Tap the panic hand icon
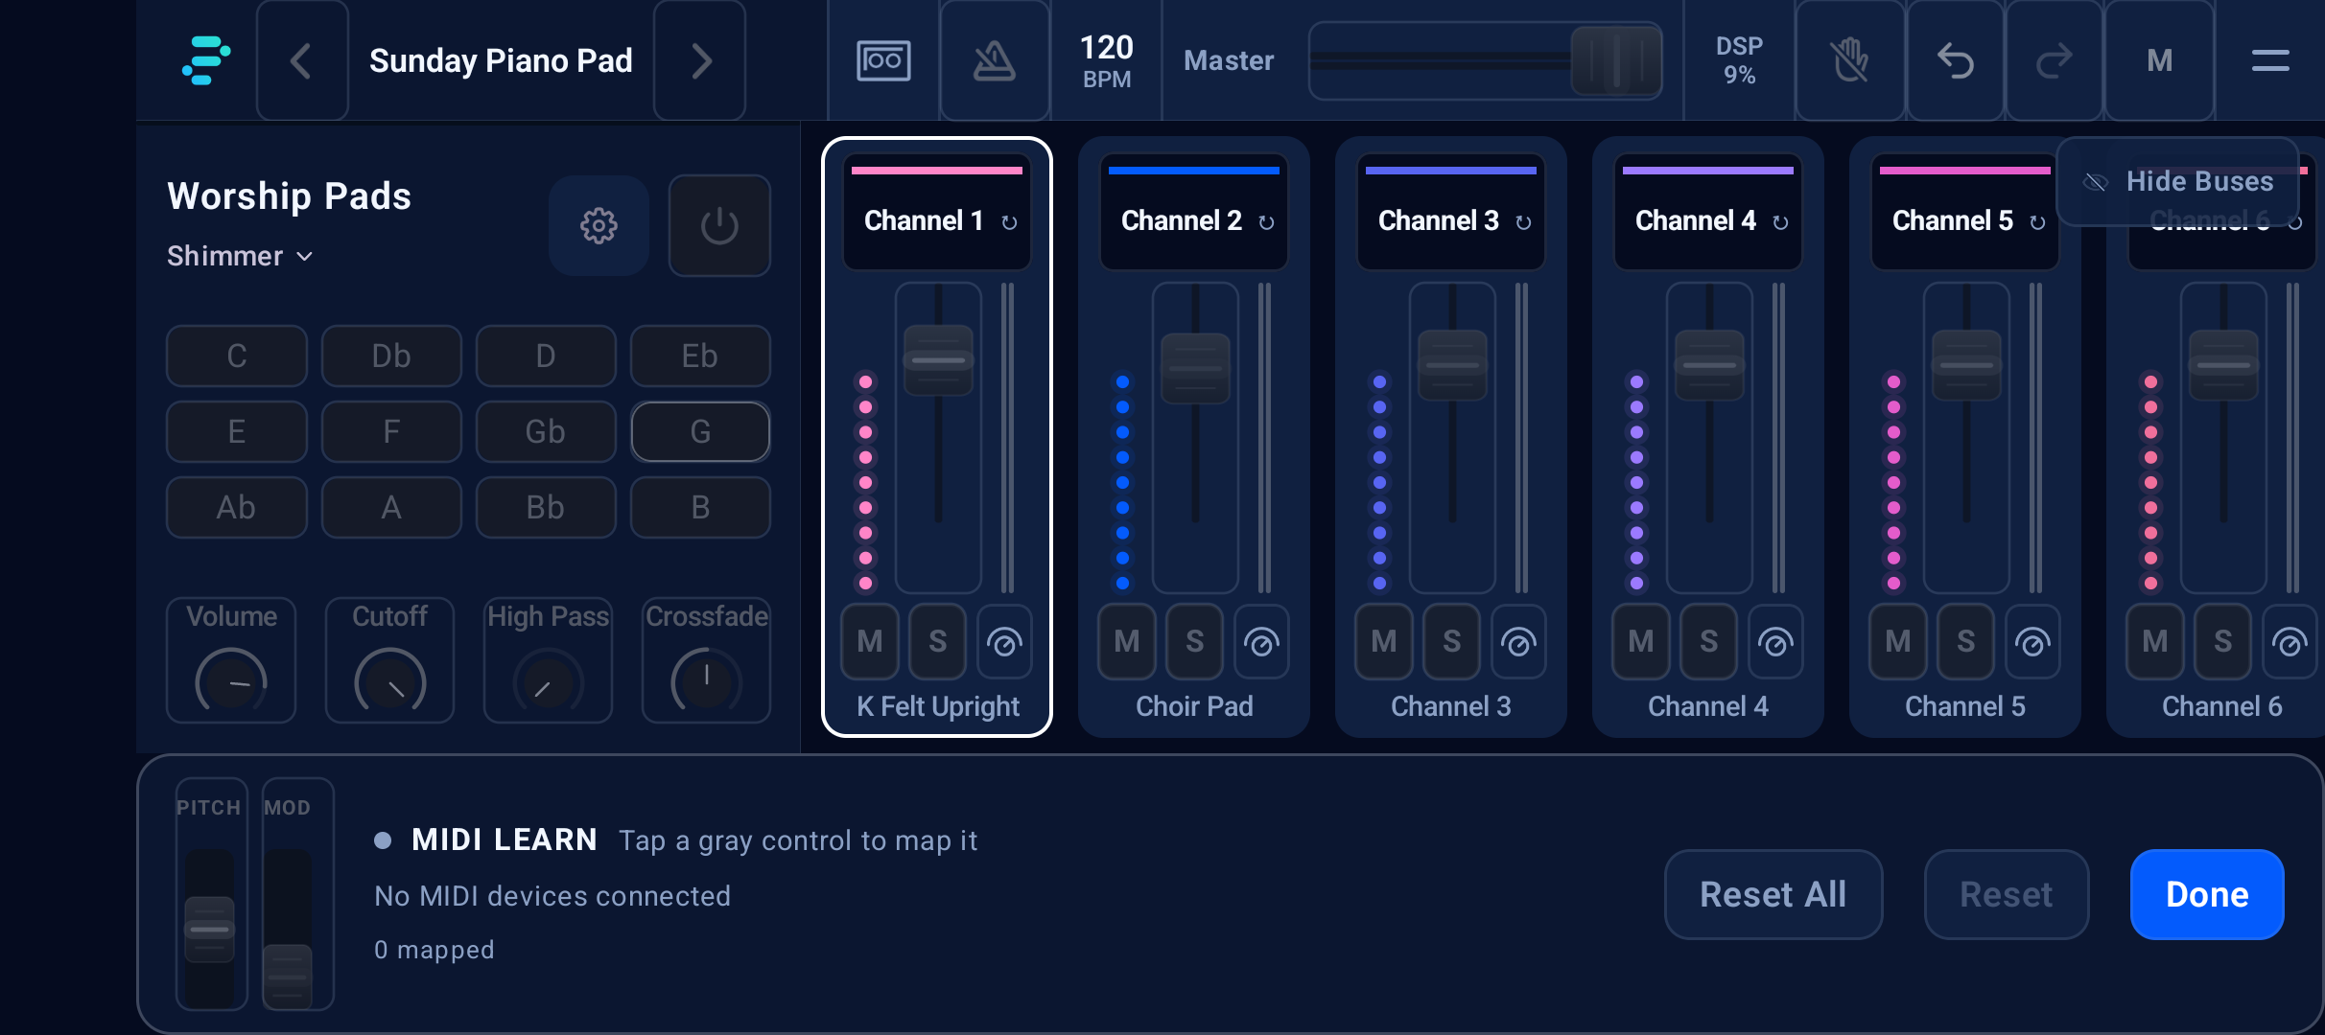 1850,60
